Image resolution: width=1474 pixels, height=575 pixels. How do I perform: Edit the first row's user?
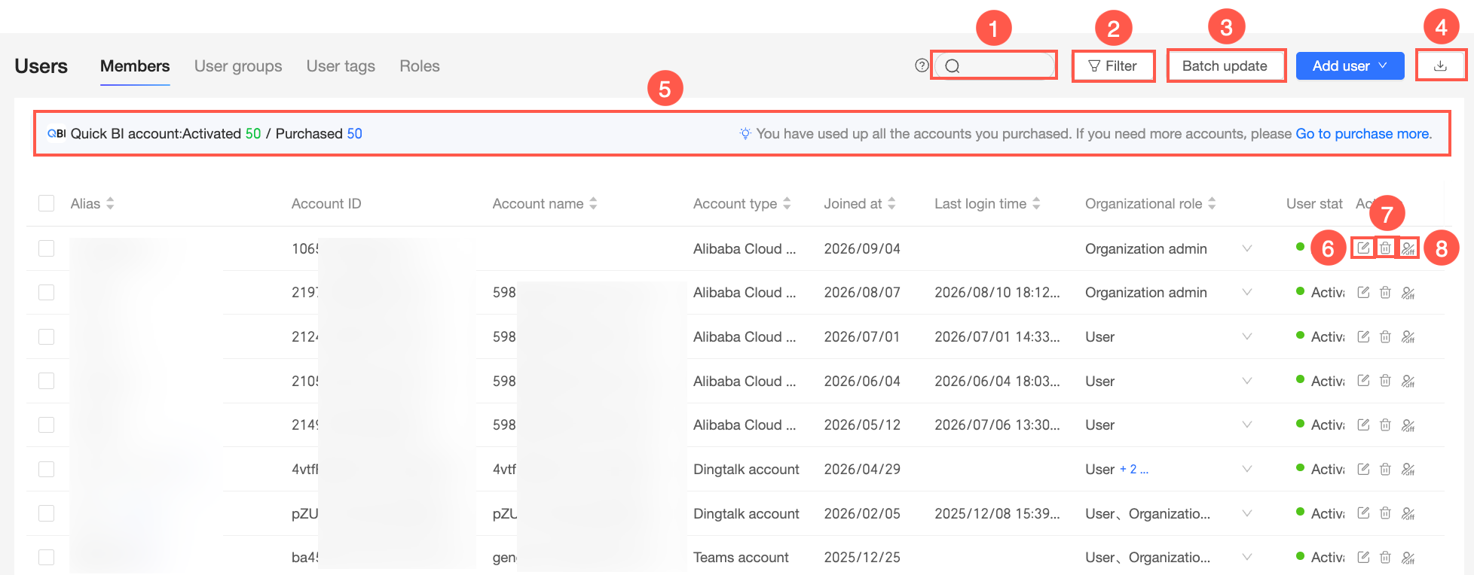(1363, 248)
